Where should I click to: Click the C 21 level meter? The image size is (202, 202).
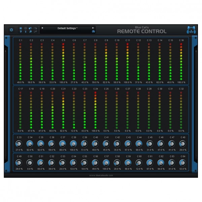[x=63, y=110]
